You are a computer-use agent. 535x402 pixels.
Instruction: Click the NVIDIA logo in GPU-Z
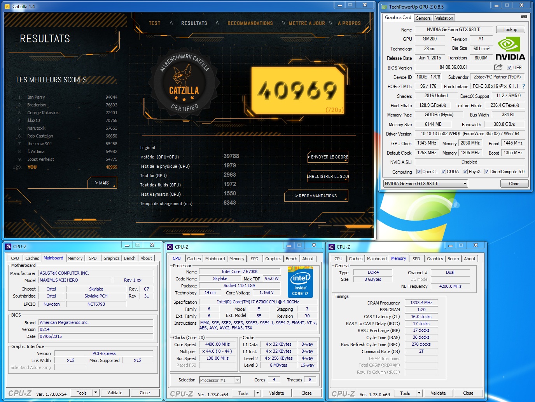pyautogui.click(x=510, y=49)
